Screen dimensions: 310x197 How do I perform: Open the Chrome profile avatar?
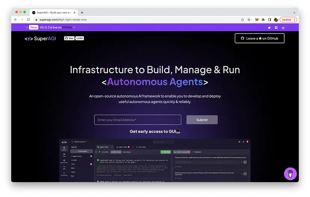click(x=276, y=20)
